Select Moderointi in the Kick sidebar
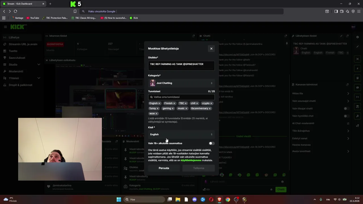Viewport: 363px width, 204px height. (x=21, y=71)
